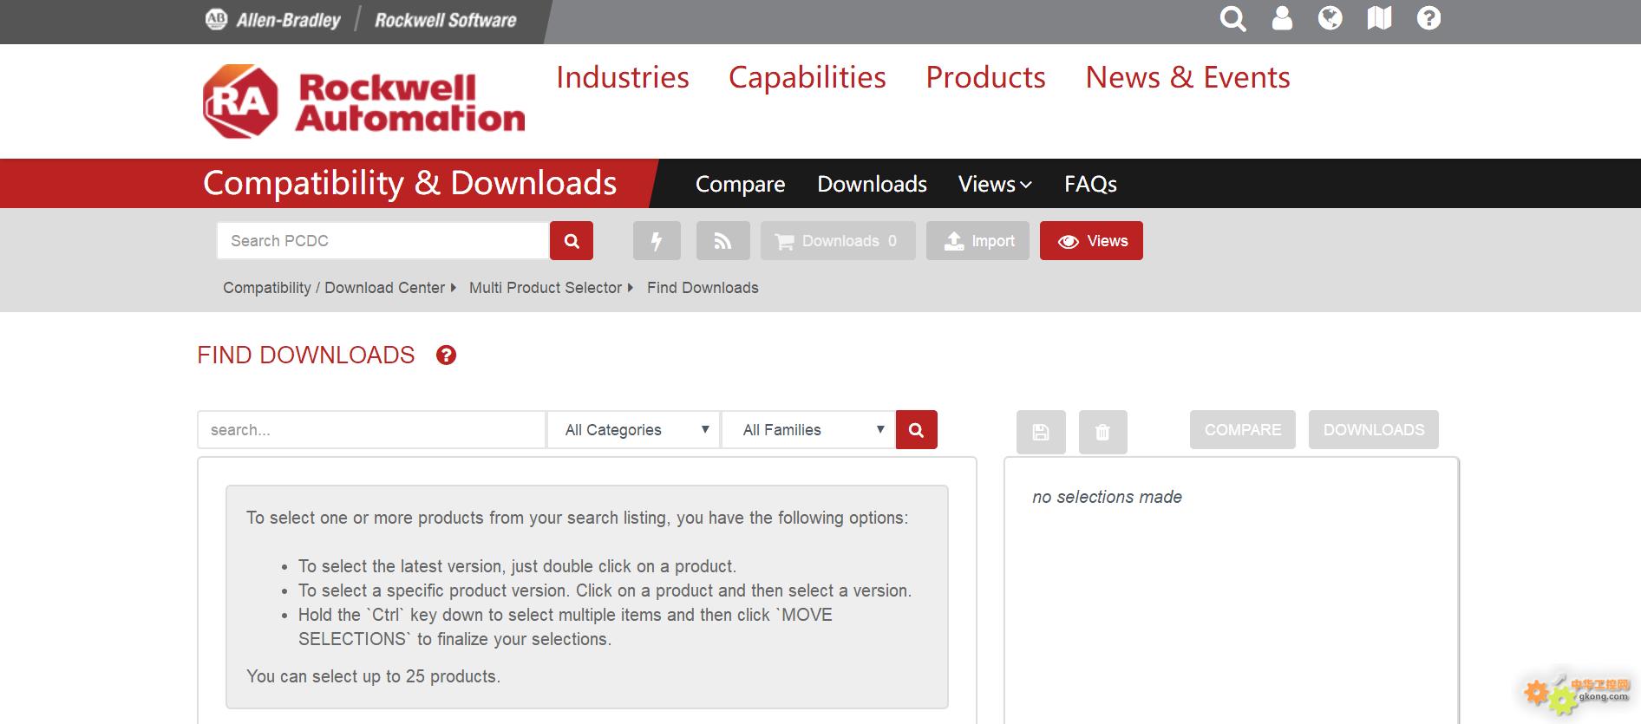Click the Rockwell Automation logo
The width and height of the screenshot is (1641, 724).
pyautogui.click(x=363, y=101)
